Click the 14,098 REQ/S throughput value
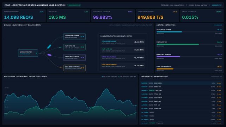The height and width of the screenshot is (127, 226). [x=19, y=17]
